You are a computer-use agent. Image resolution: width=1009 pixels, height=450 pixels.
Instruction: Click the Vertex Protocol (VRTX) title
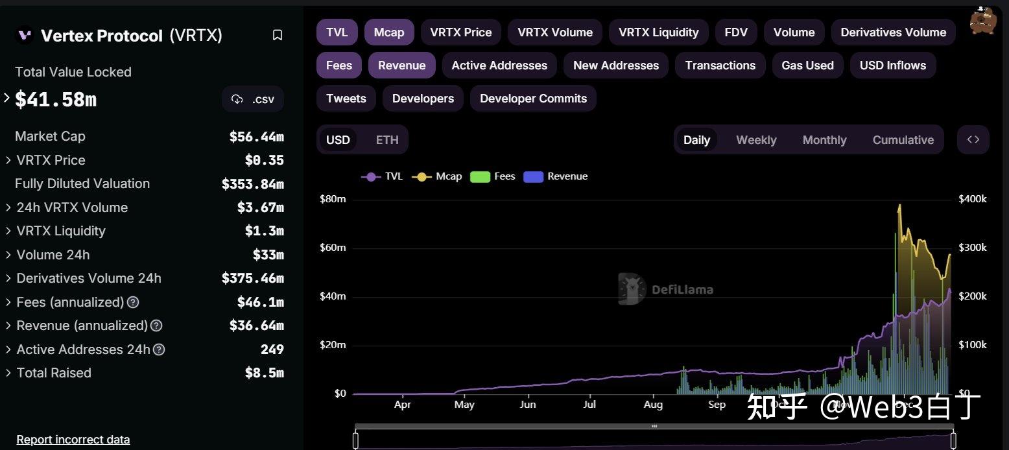[132, 36]
